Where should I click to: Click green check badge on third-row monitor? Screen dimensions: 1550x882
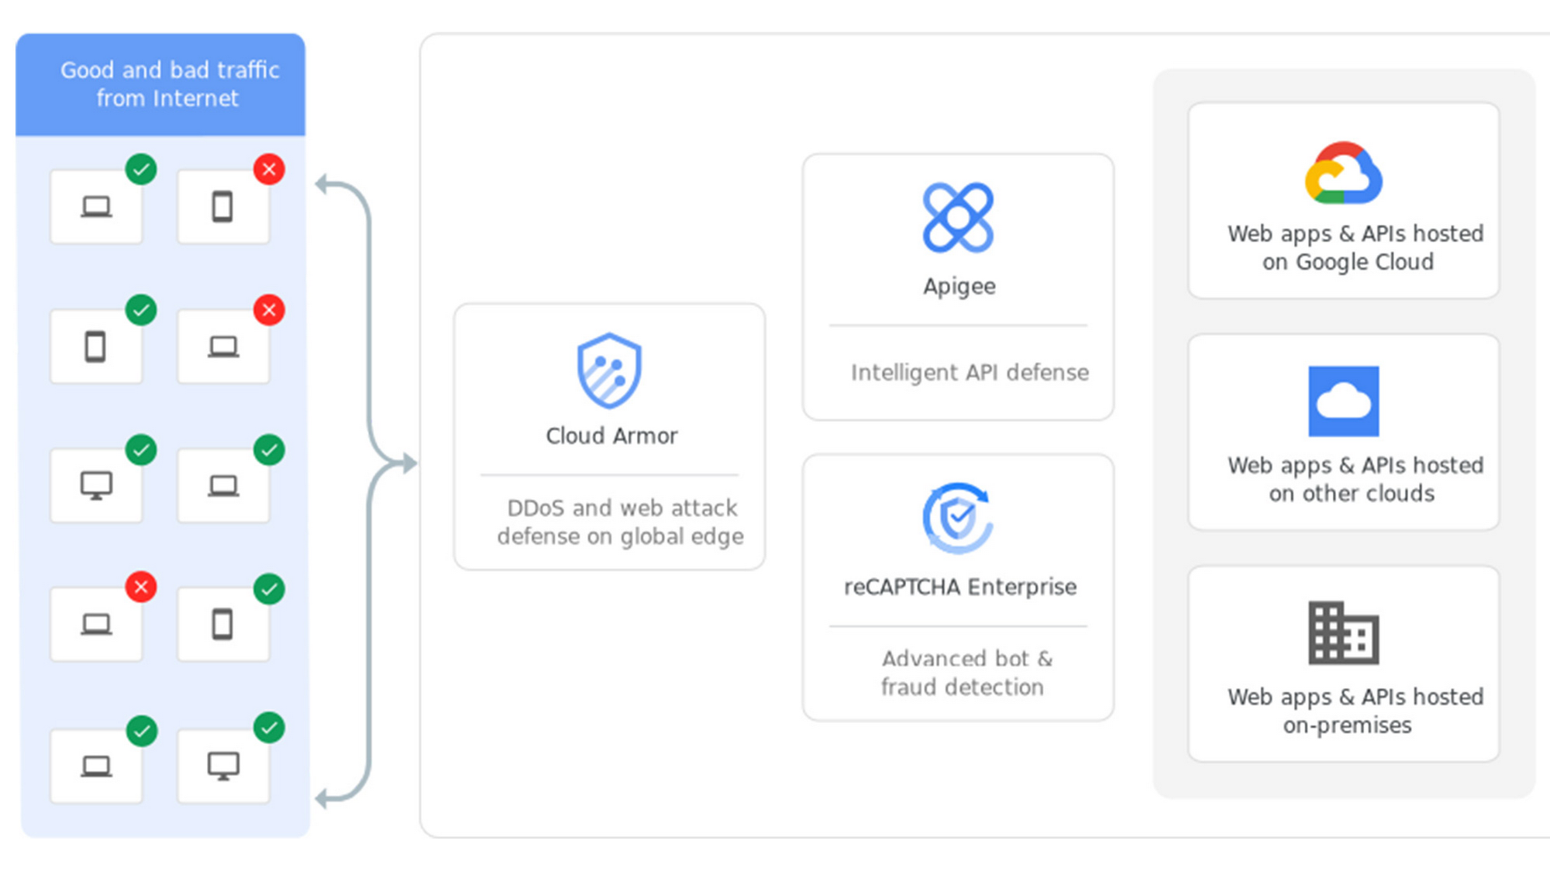[141, 450]
